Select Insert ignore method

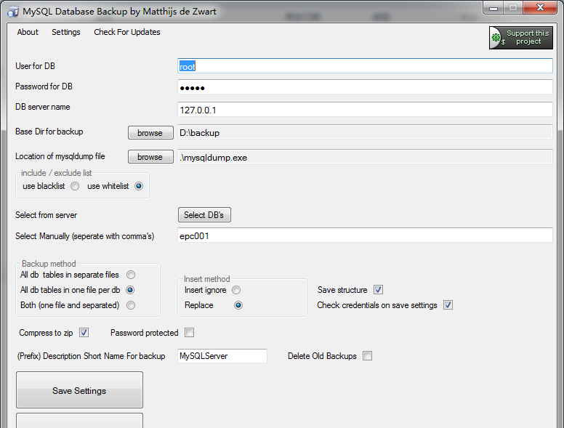click(x=236, y=290)
